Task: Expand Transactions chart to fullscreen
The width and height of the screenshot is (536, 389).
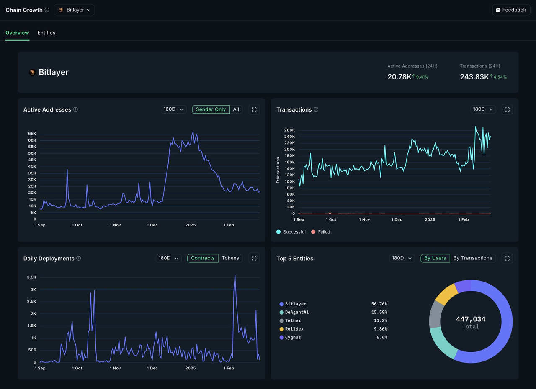Action: point(507,109)
